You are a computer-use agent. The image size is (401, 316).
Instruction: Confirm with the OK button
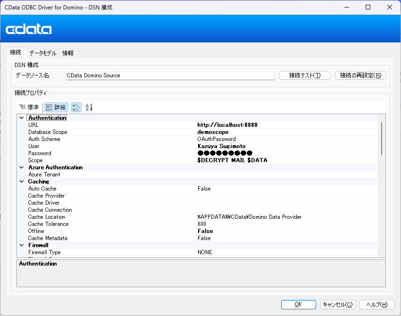pyautogui.click(x=299, y=305)
